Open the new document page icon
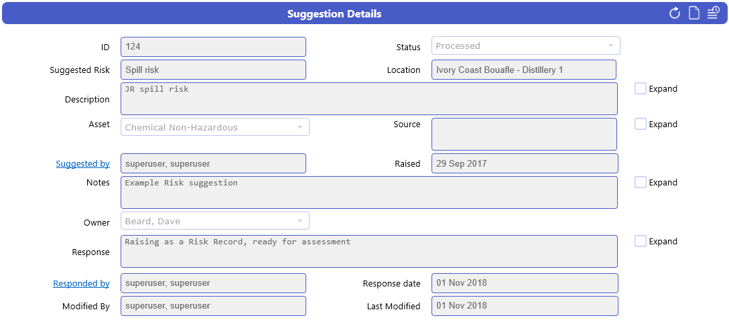This screenshot has width=729, height=322. pyautogui.click(x=693, y=13)
